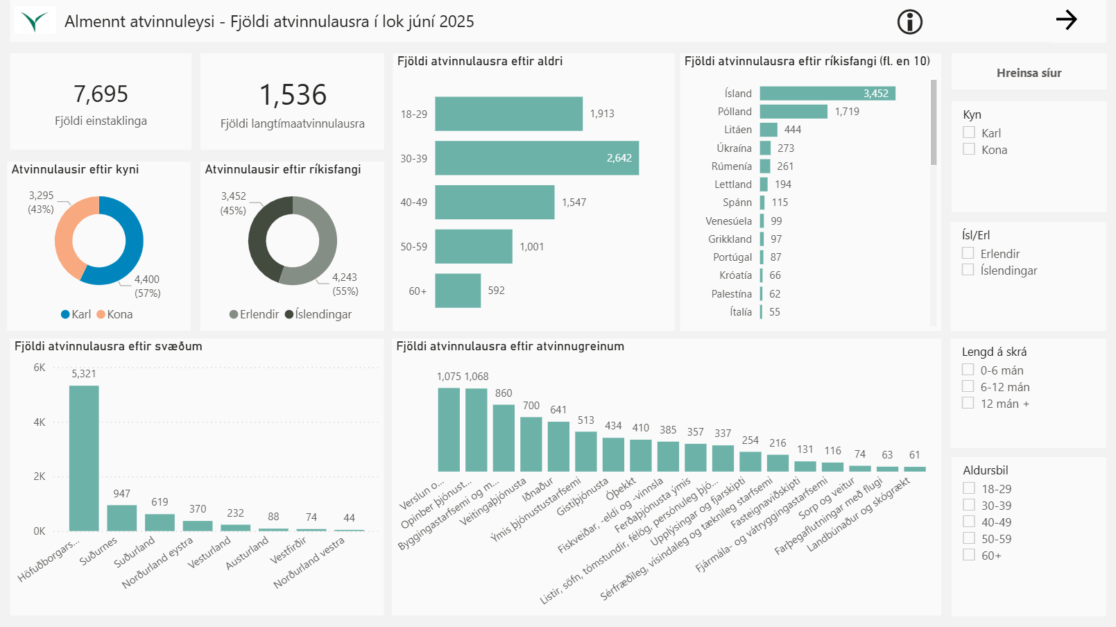Image resolution: width=1116 pixels, height=627 pixels.
Task: Select the 30-39 age bar
Action: pos(537,158)
